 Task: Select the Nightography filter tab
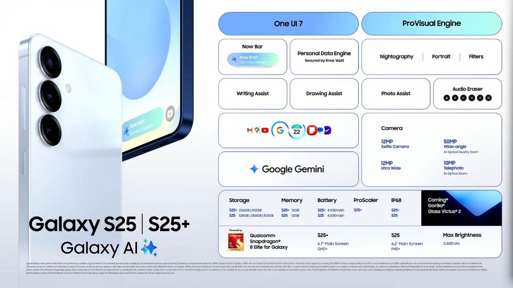(x=396, y=56)
